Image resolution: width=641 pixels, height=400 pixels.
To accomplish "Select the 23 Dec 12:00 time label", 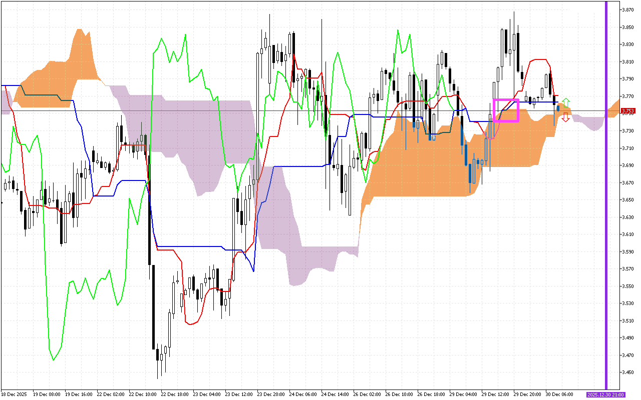I will (x=239, y=394).
